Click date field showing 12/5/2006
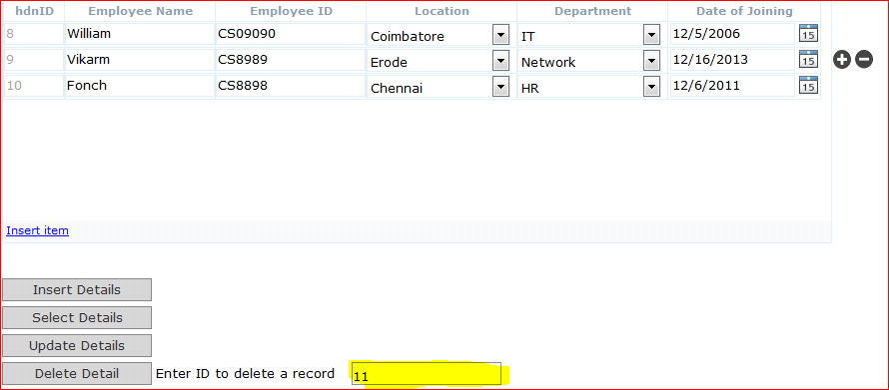This screenshot has height=390, width=889. click(x=732, y=34)
